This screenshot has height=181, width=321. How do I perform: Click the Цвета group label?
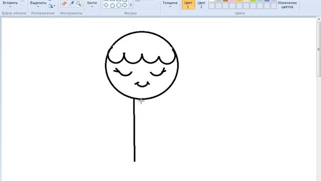click(x=240, y=13)
